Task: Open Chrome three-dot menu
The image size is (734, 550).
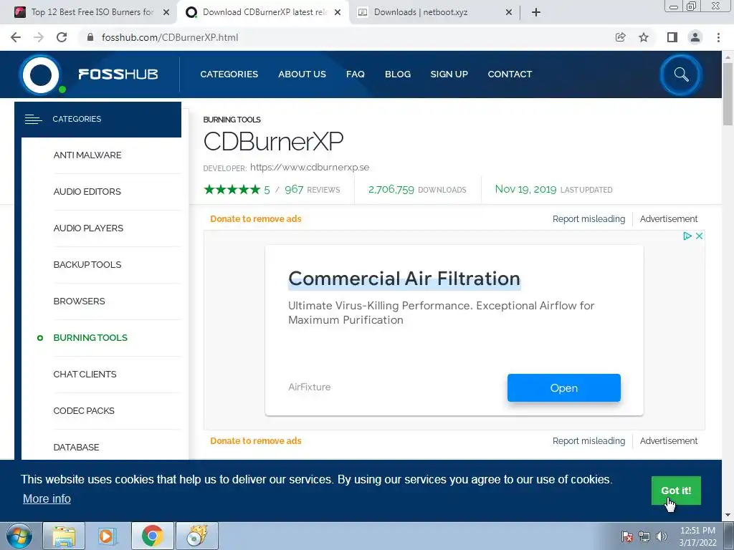Action: click(x=718, y=37)
